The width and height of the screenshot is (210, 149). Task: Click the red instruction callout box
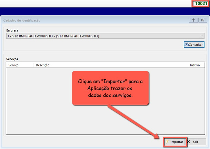click(x=110, y=88)
